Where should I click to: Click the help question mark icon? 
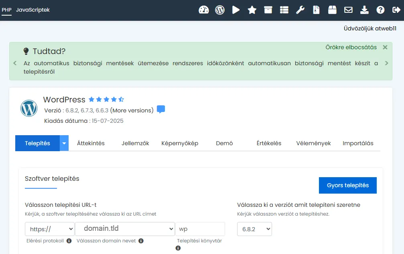coord(380,10)
